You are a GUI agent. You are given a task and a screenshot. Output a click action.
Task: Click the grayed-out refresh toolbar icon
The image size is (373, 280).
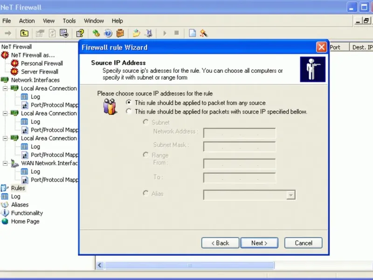[52, 33]
